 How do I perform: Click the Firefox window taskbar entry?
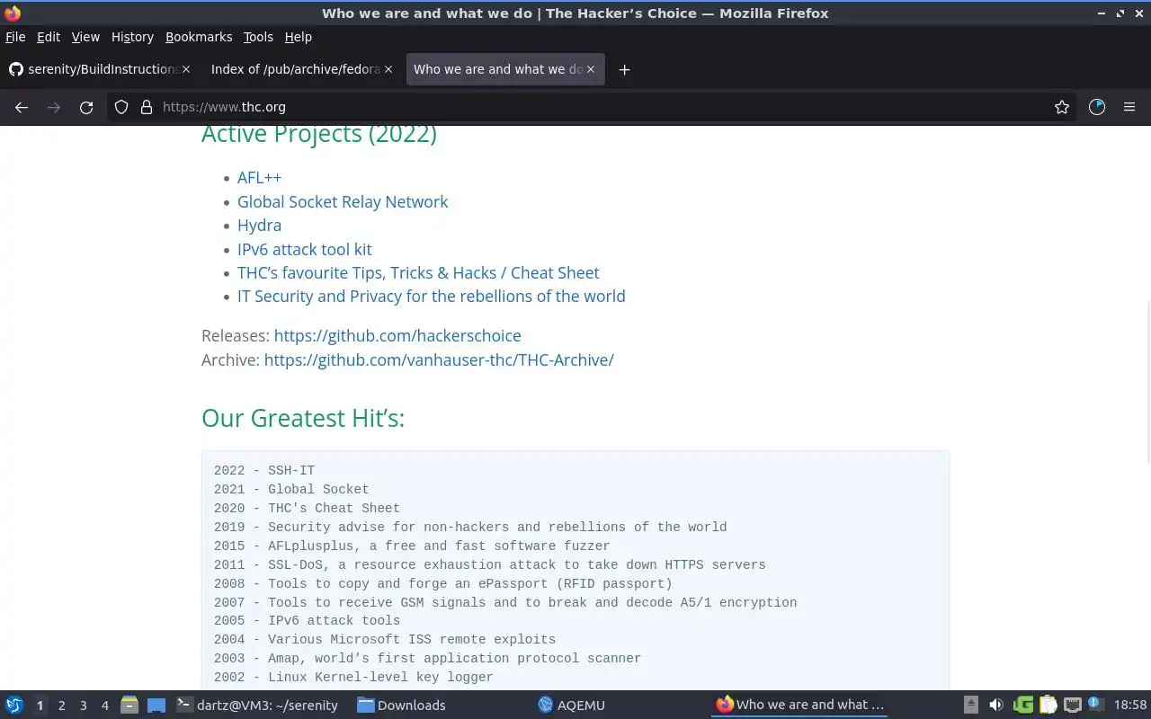pyautogui.click(x=799, y=706)
